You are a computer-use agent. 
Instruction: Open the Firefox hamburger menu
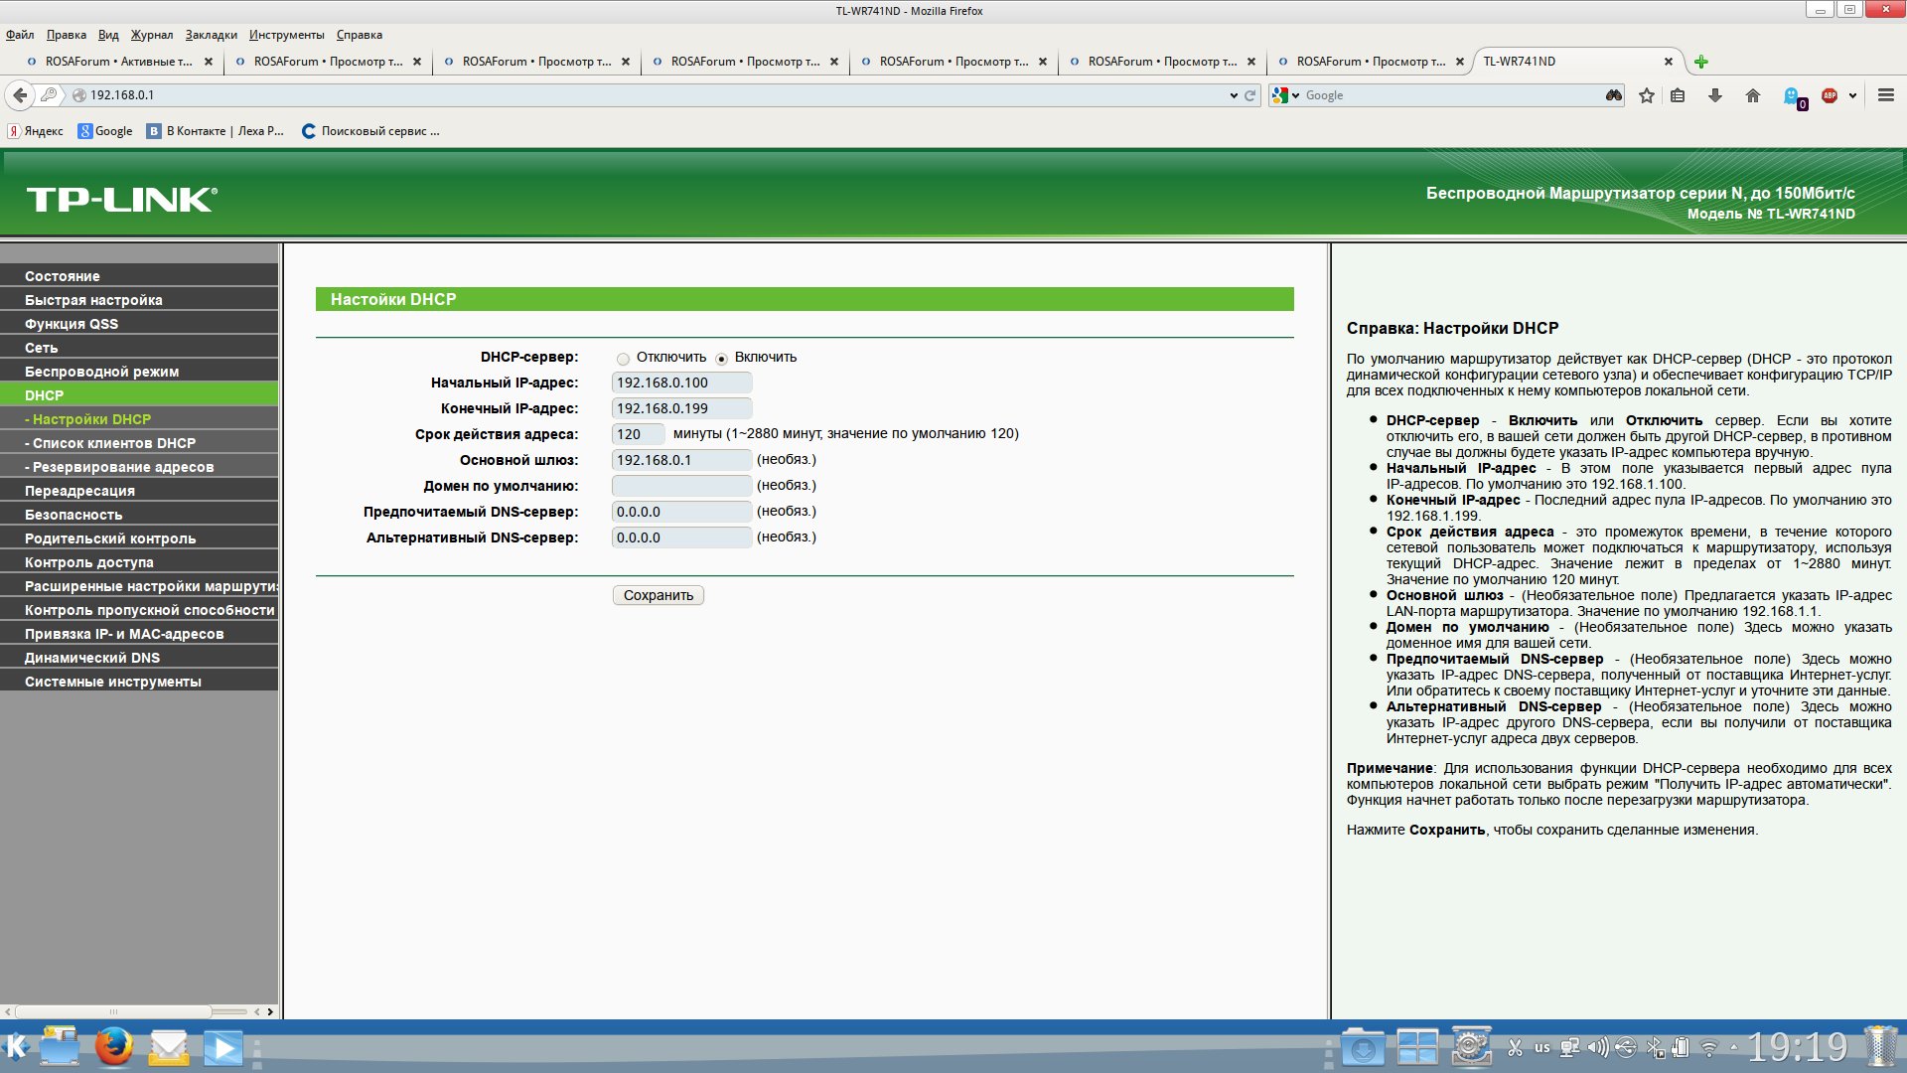coord(1885,95)
